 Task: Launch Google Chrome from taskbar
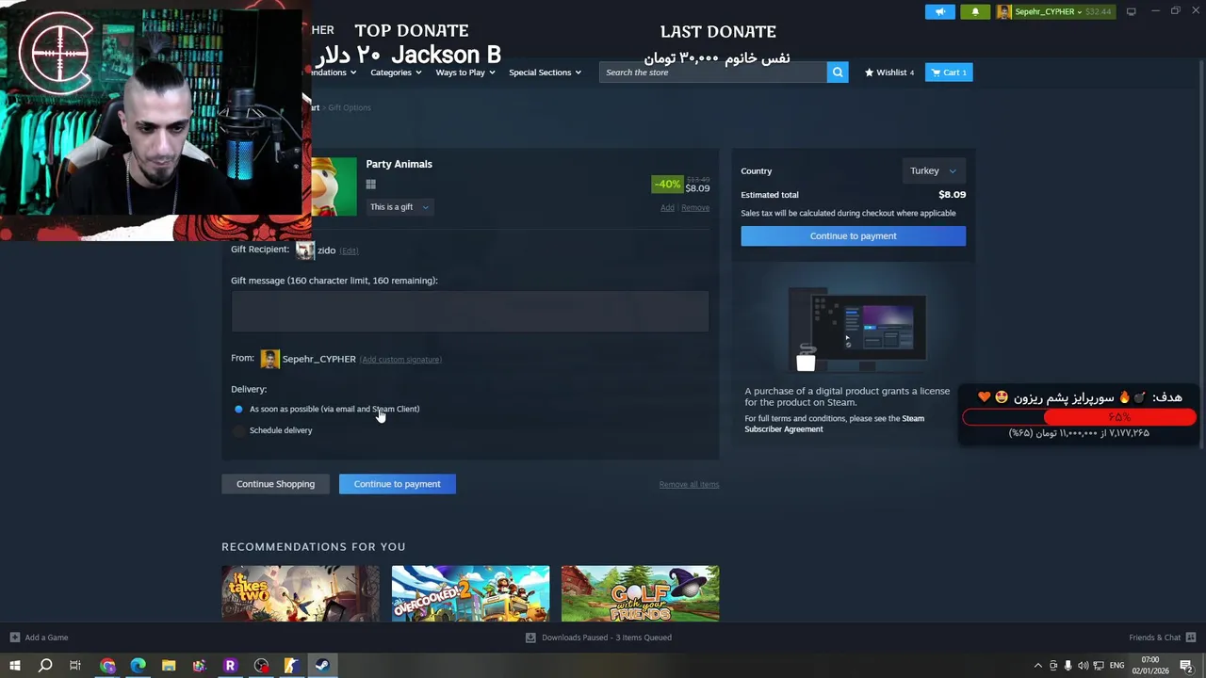[x=107, y=666]
